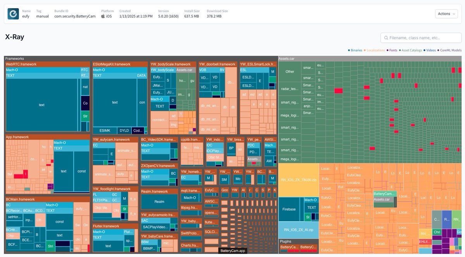
Task: Click the Asset Catalogs legend entry
Action: (x=411, y=50)
